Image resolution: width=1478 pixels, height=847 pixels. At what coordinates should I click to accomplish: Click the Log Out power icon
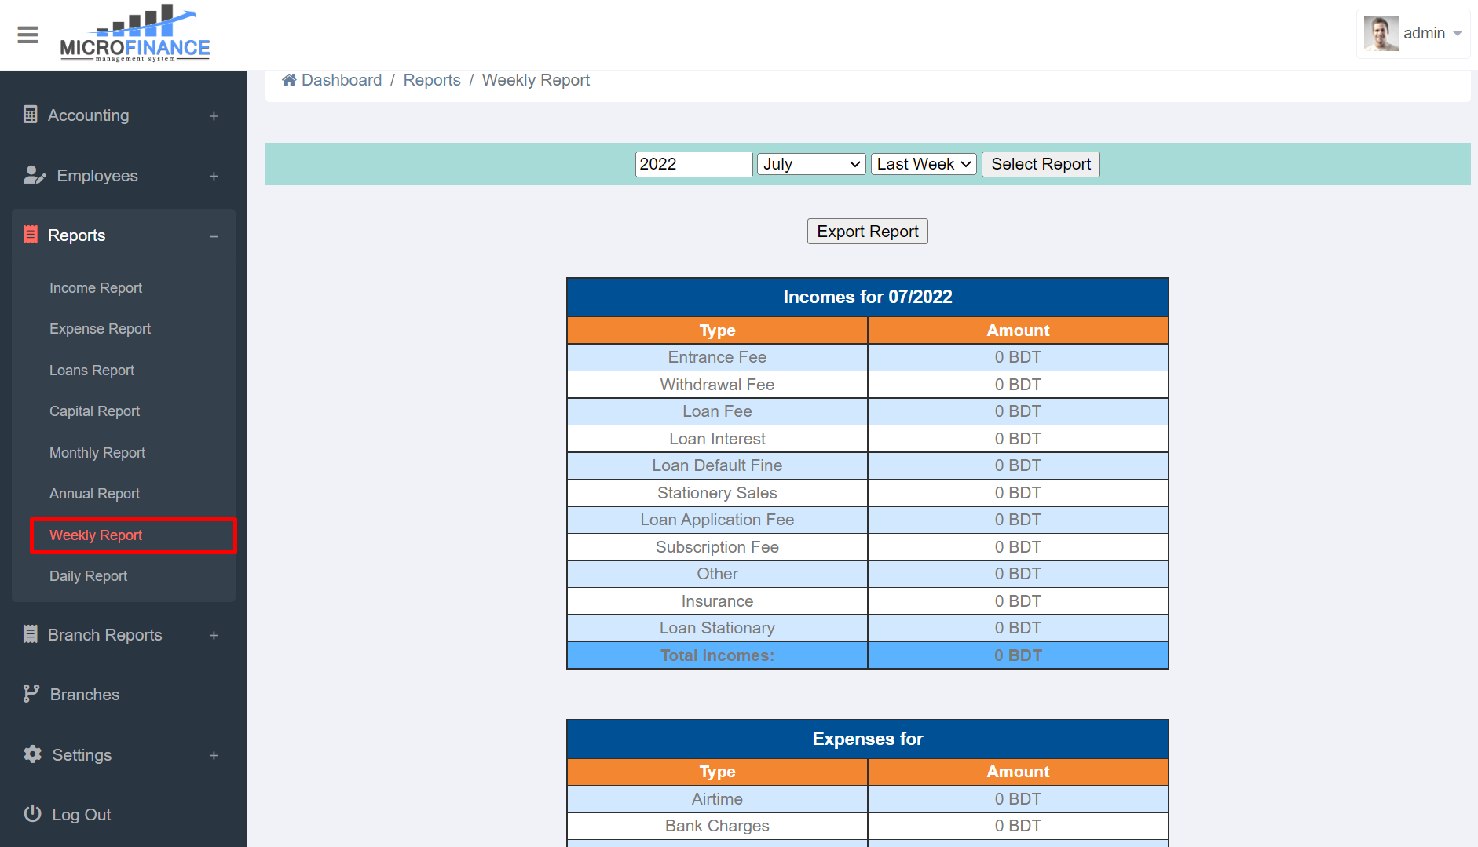coord(33,814)
